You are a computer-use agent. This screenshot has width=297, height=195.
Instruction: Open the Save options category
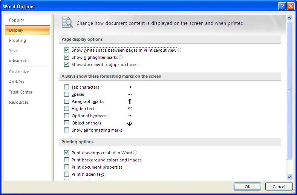click(x=28, y=51)
